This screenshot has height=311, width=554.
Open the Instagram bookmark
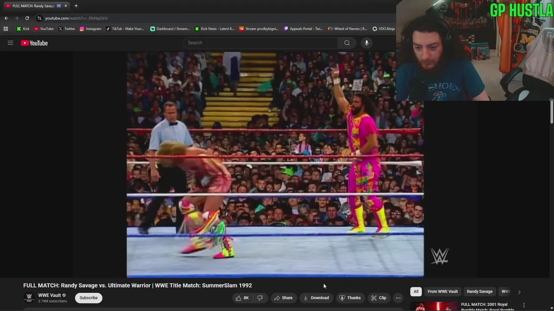pos(90,29)
